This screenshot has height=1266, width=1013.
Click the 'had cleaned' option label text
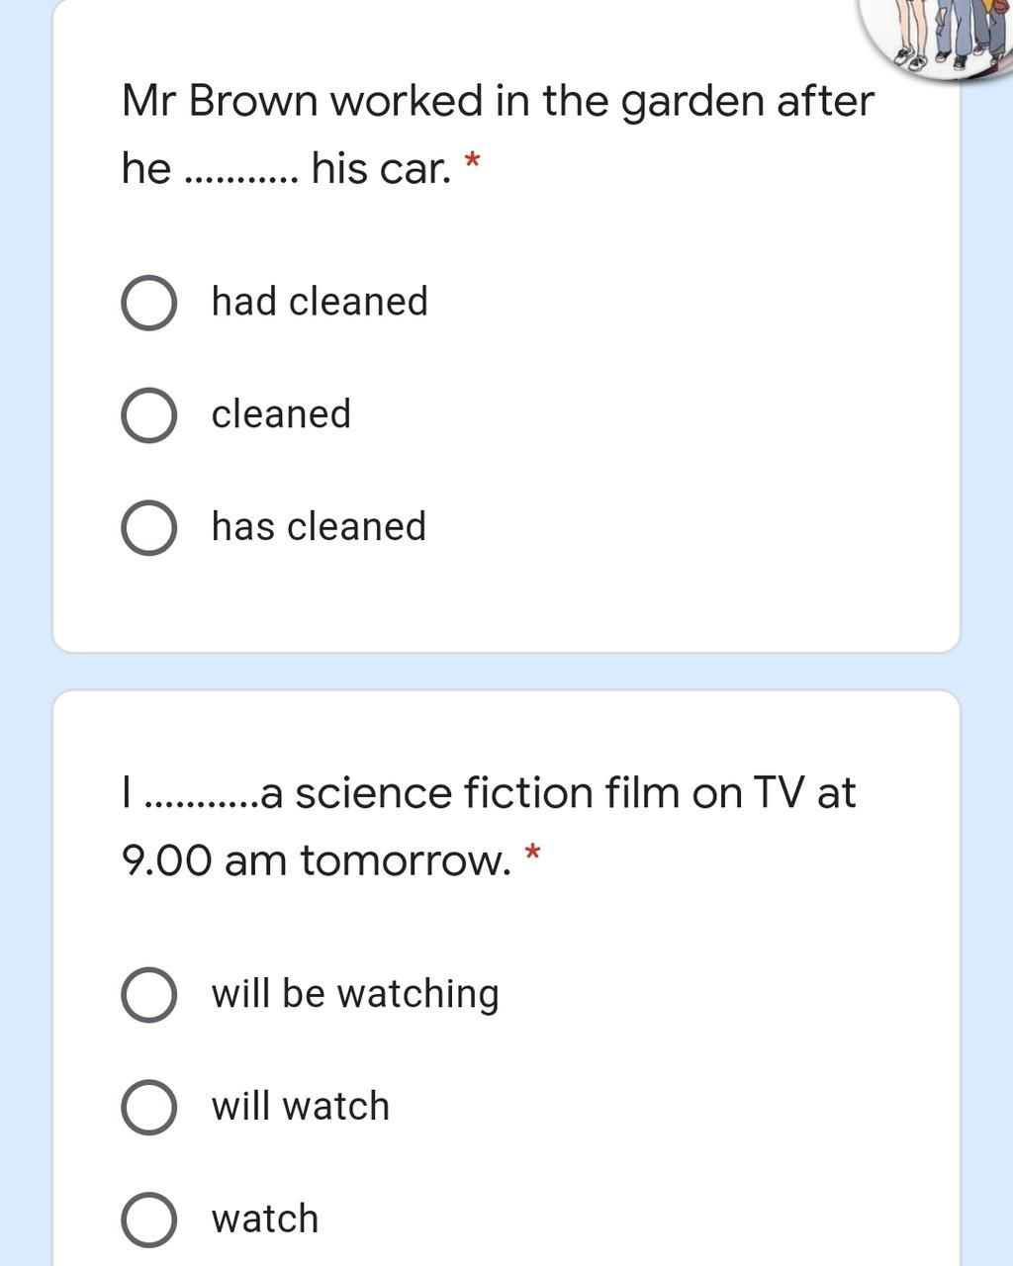[320, 301]
